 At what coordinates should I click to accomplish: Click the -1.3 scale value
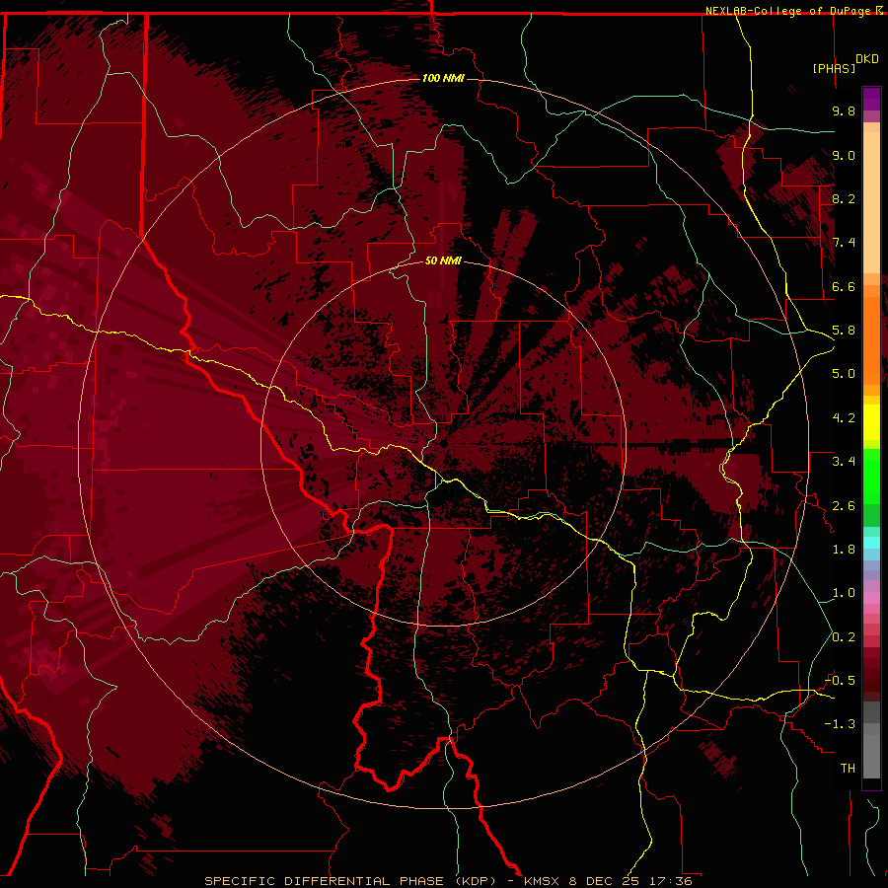point(840,724)
